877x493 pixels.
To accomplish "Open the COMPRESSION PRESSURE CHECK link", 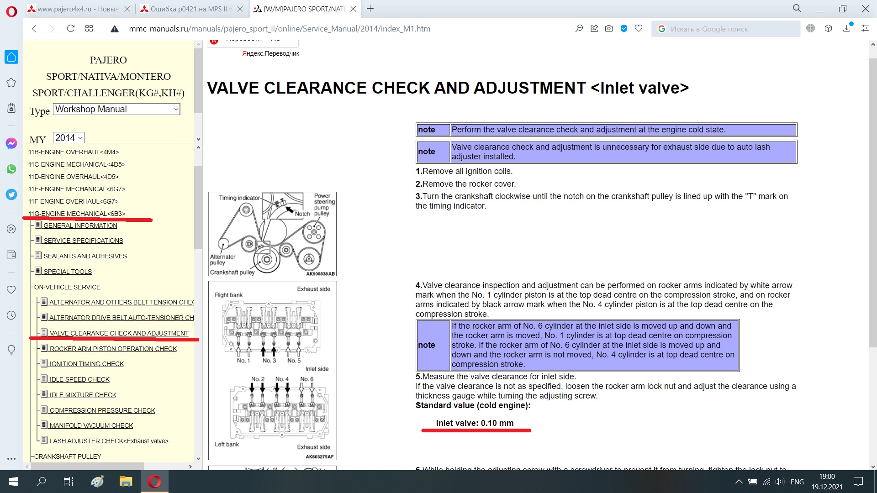I will 102,410.
